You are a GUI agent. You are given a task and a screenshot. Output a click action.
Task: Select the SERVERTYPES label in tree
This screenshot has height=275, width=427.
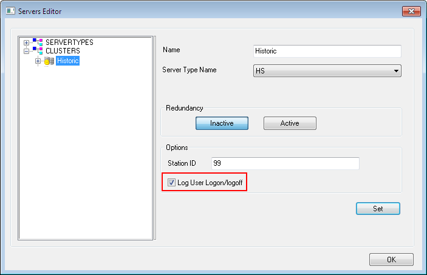(x=69, y=42)
